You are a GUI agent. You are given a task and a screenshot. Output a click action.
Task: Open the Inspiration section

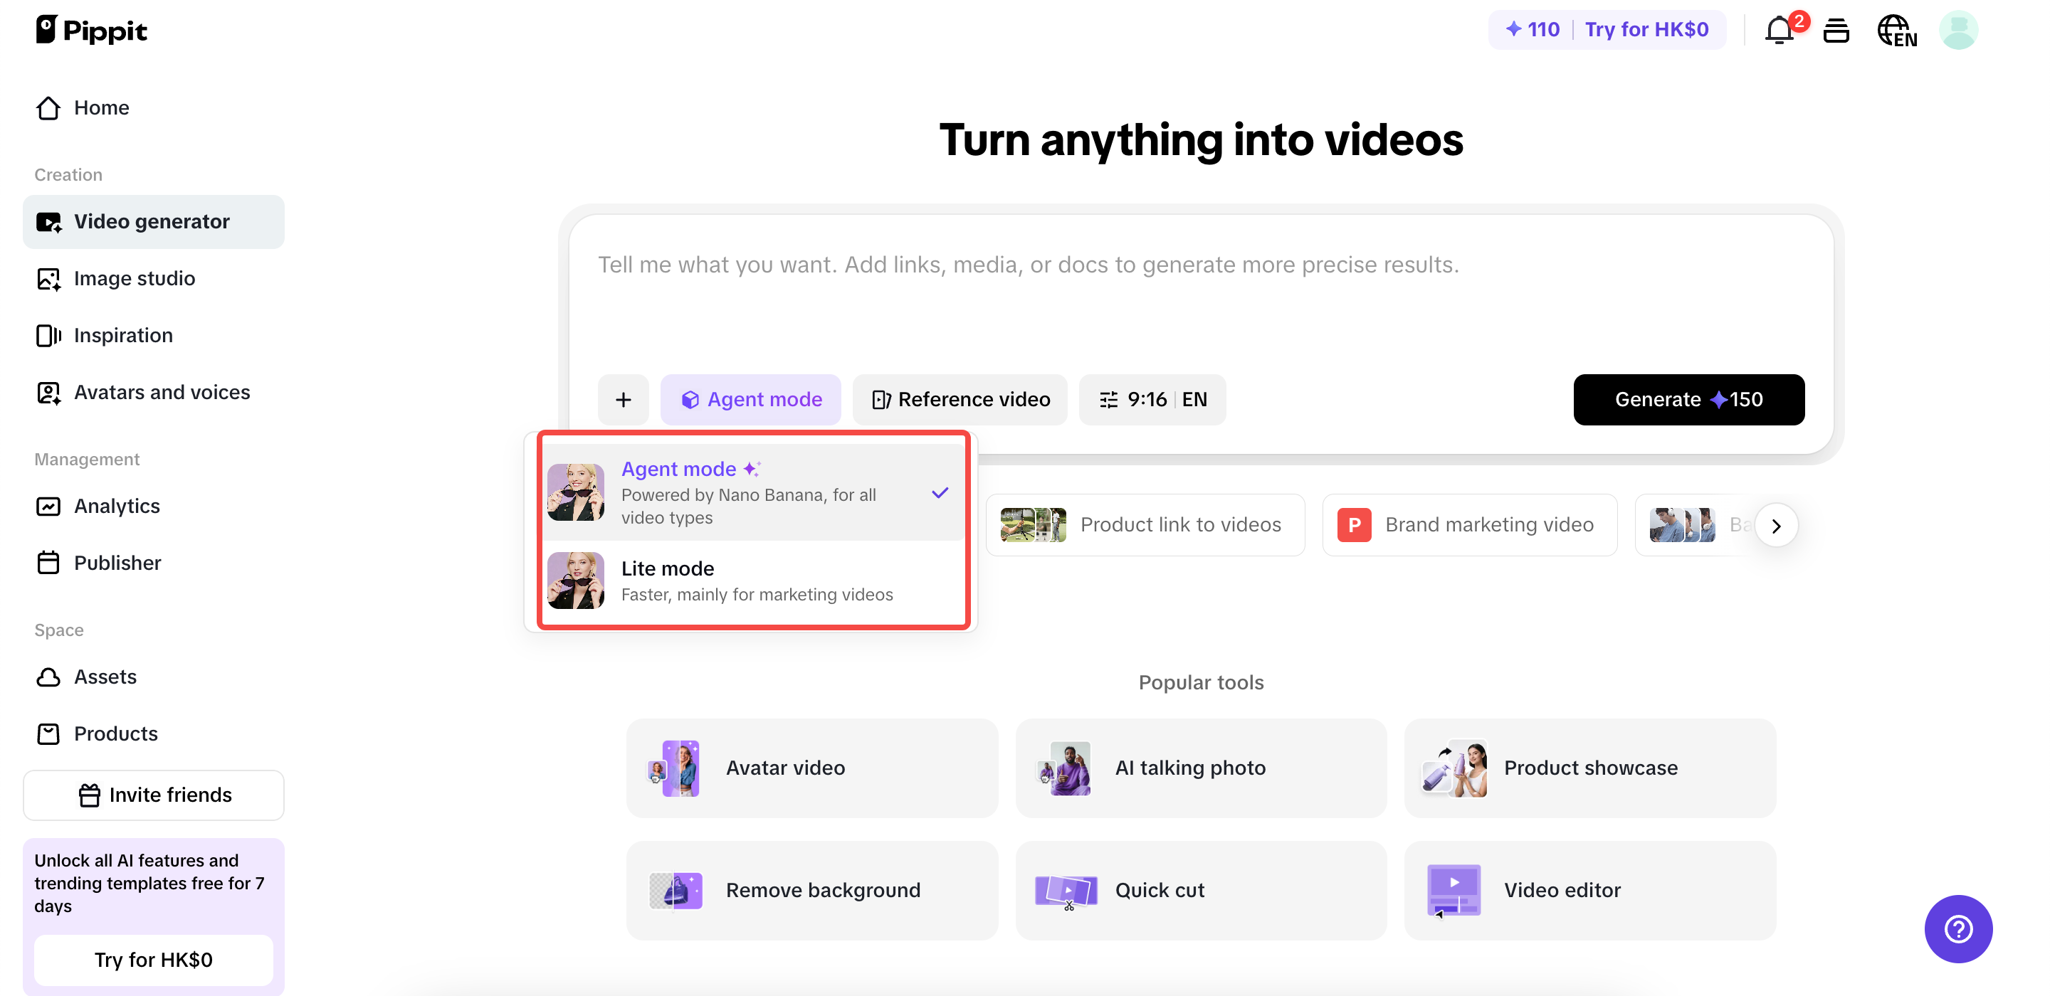coord(123,335)
